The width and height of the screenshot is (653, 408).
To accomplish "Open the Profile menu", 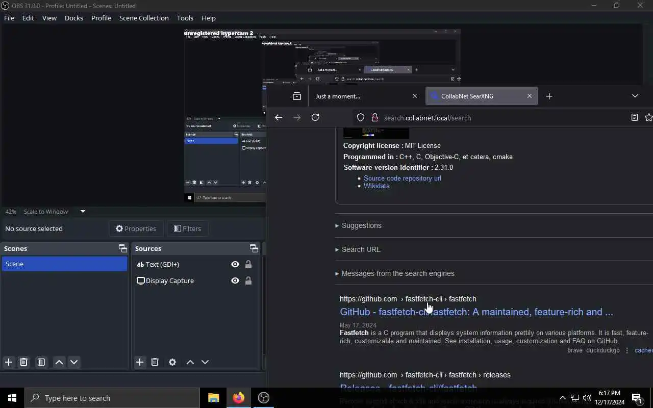I will pos(101,18).
